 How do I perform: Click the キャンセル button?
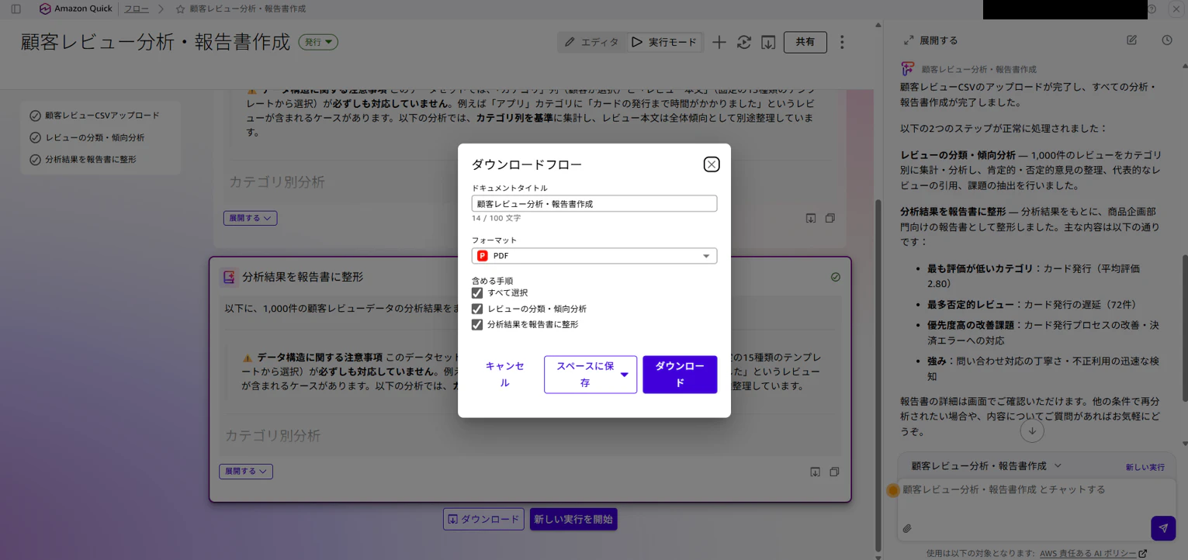click(x=505, y=375)
